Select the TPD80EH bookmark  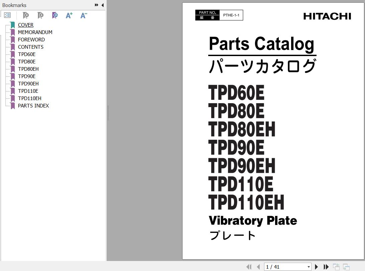(x=28, y=69)
